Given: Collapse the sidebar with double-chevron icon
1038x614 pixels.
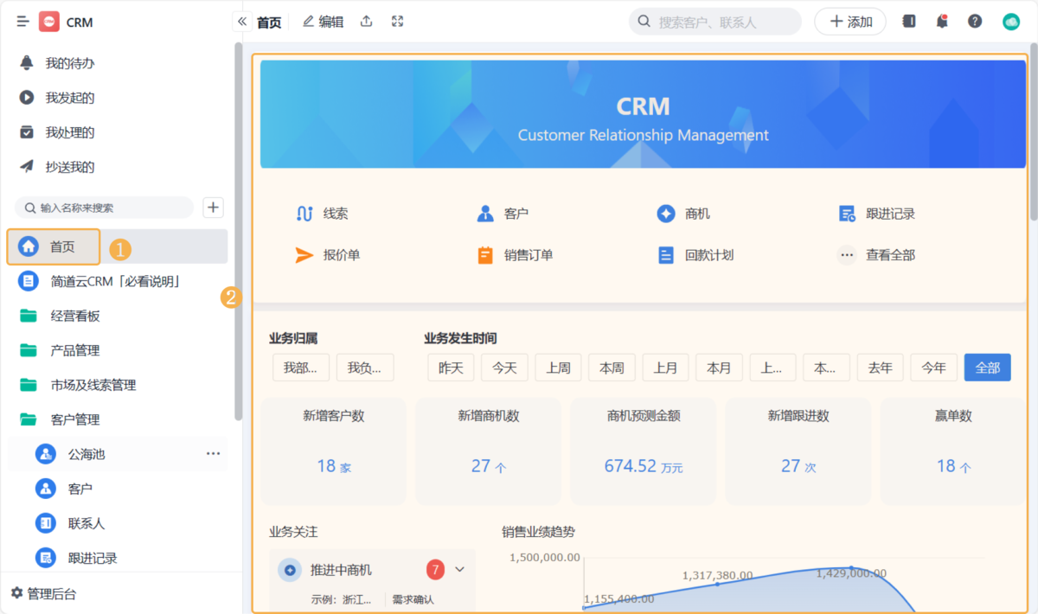Looking at the screenshot, I should [242, 22].
